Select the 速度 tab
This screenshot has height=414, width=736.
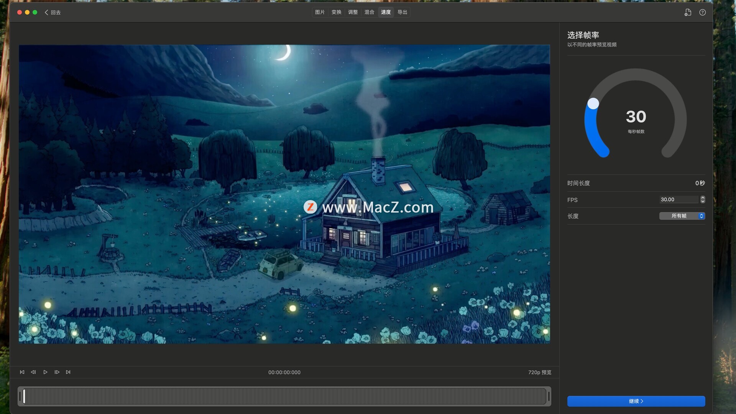click(386, 12)
